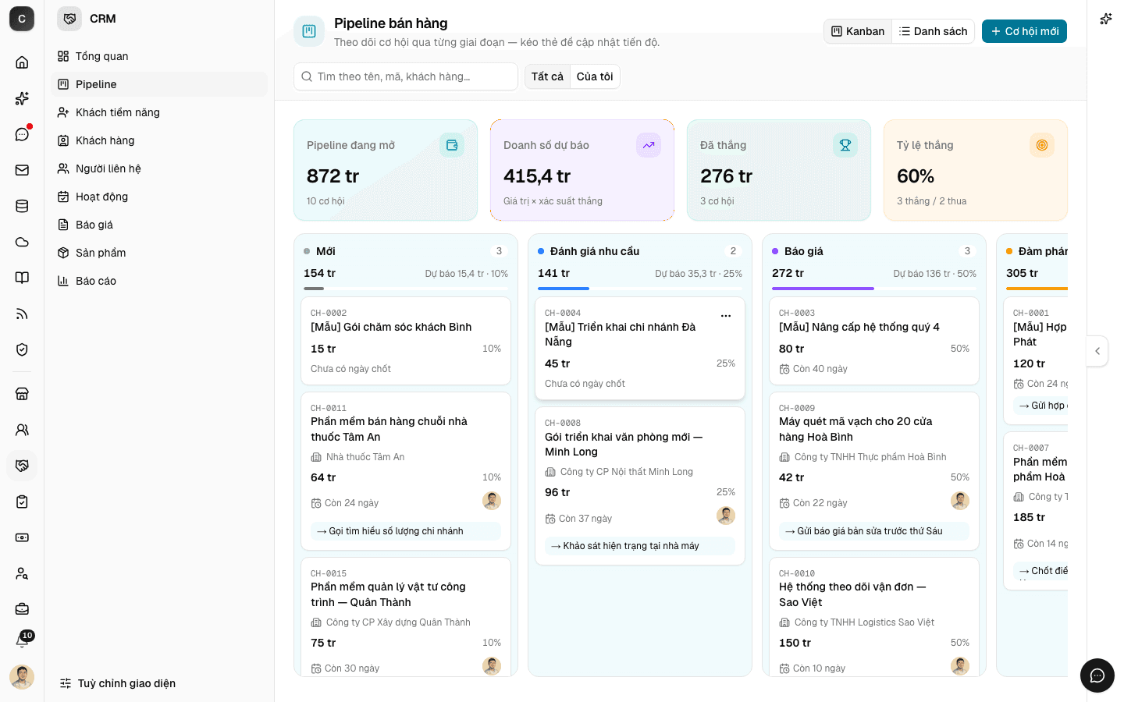
Task: Open the briefcase icon in the left rail
Action: pyautogui.click(x=22, y=609)
